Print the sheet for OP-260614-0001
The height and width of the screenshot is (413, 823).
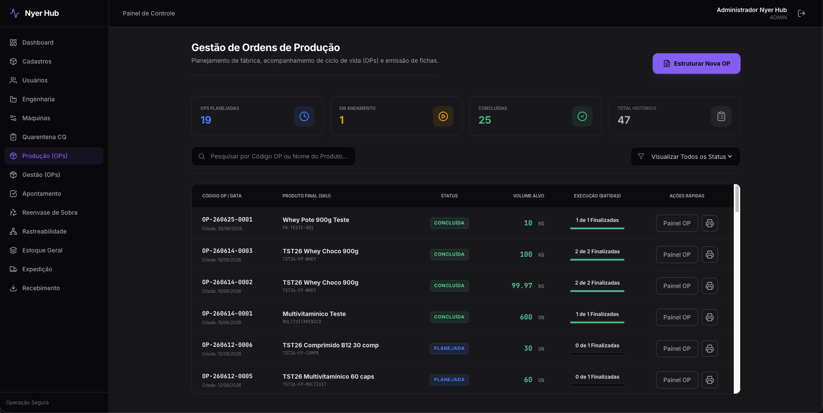coord(710,317)
